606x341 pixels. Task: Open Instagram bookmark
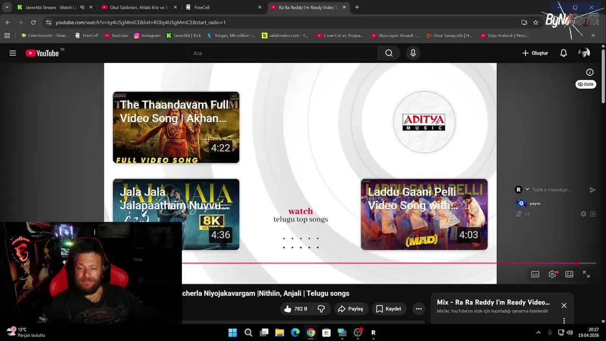pyautogui.click(x=147, y=36)
